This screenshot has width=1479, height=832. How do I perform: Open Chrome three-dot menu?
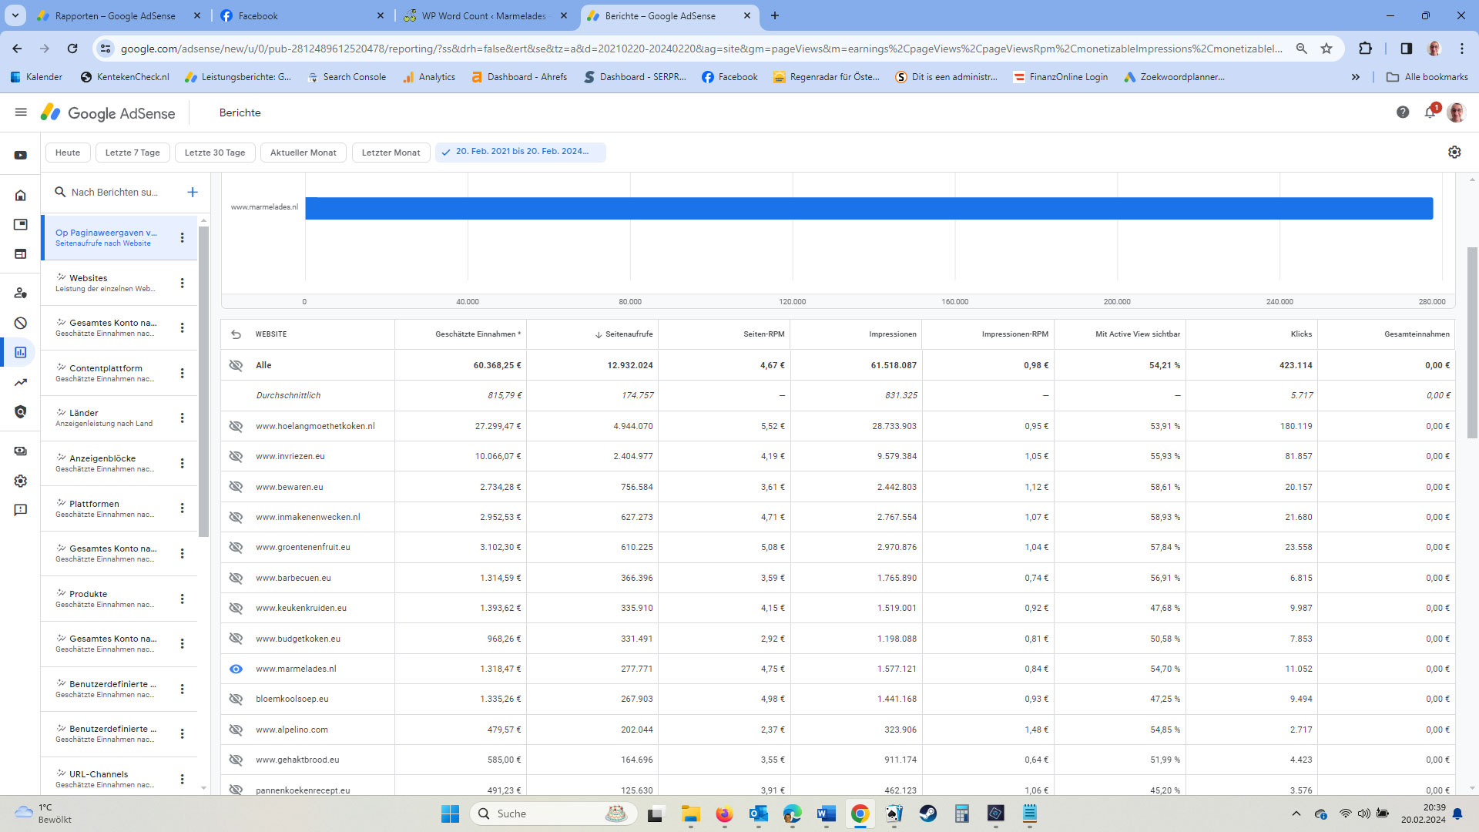click(1462, 49)
